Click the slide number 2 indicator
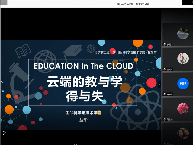Viewport: 193px width, 145px height. (5, 133)
